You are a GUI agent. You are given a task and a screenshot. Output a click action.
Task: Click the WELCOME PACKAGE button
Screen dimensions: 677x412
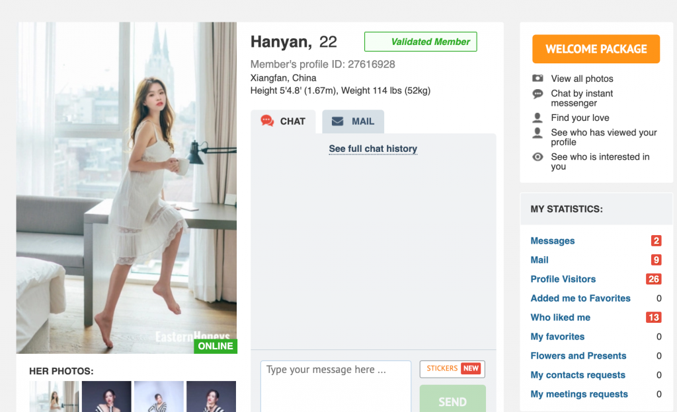[596, 49]
